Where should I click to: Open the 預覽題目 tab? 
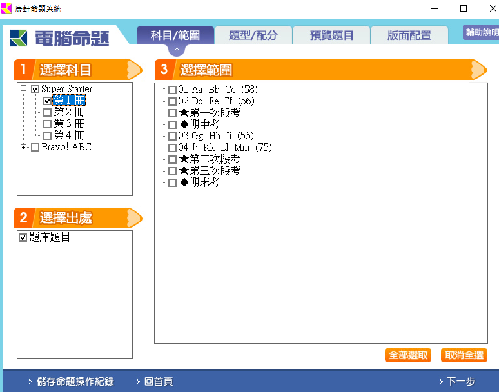pyautogui.click(x=331, y=35)
